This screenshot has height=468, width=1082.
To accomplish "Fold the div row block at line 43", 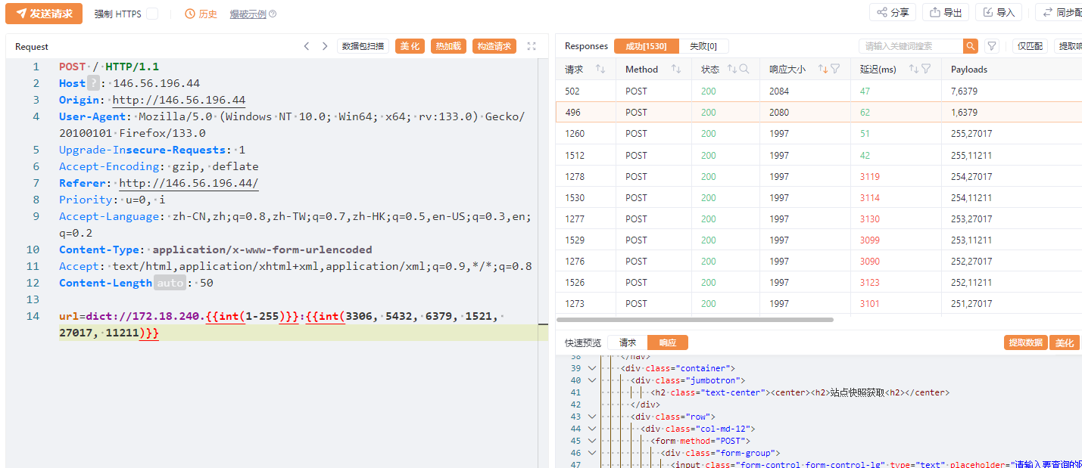I will (592, 417).
